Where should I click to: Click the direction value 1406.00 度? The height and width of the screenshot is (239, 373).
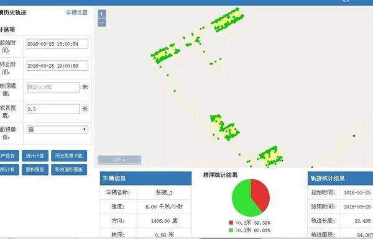coord(164,221)
